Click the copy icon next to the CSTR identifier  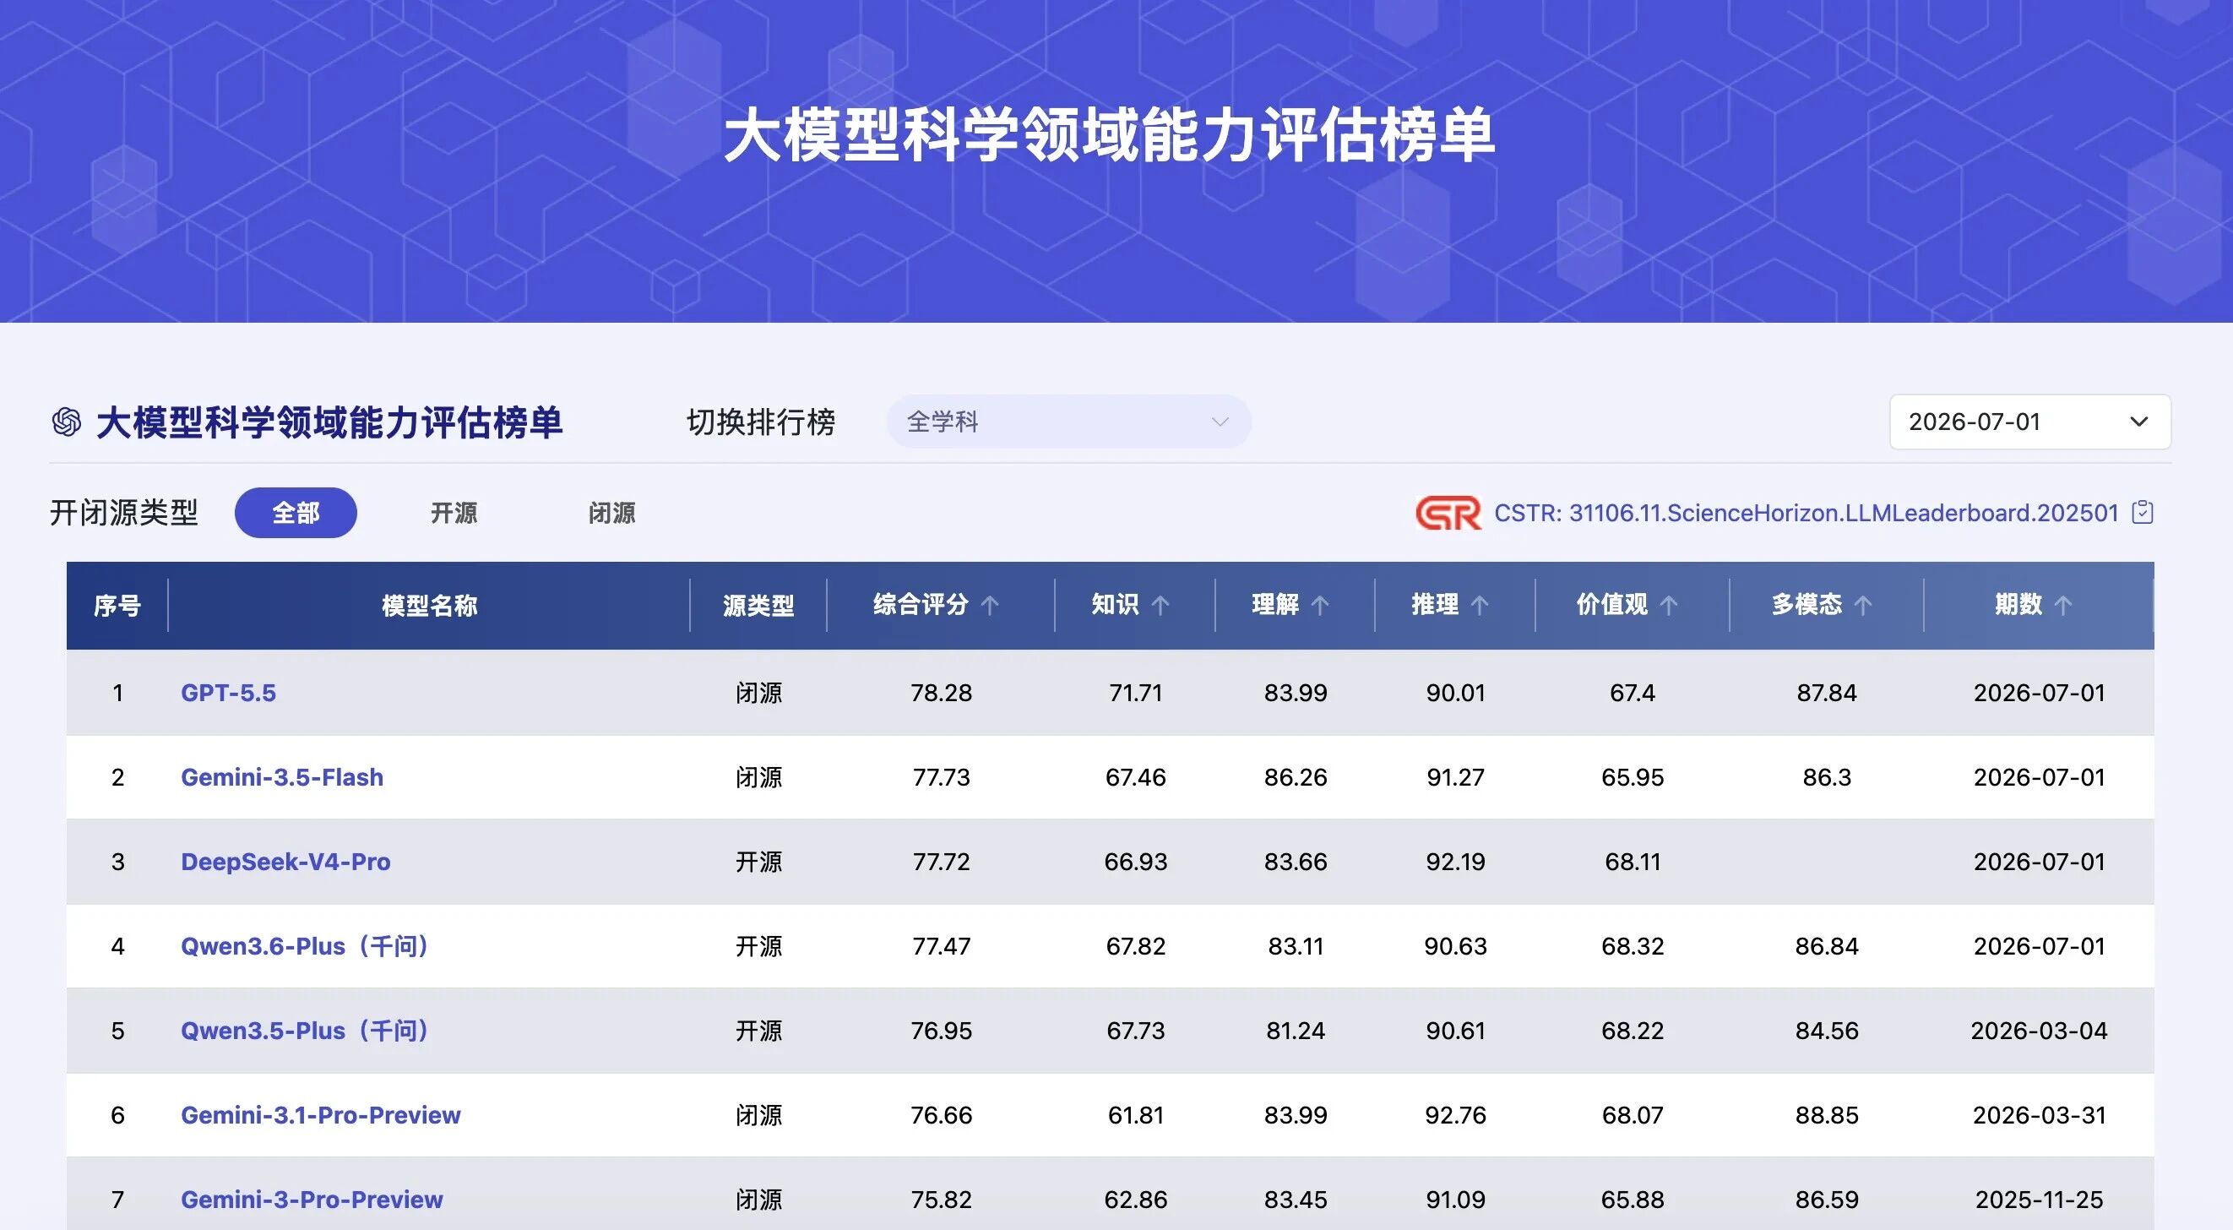[x=2142, y=512]
